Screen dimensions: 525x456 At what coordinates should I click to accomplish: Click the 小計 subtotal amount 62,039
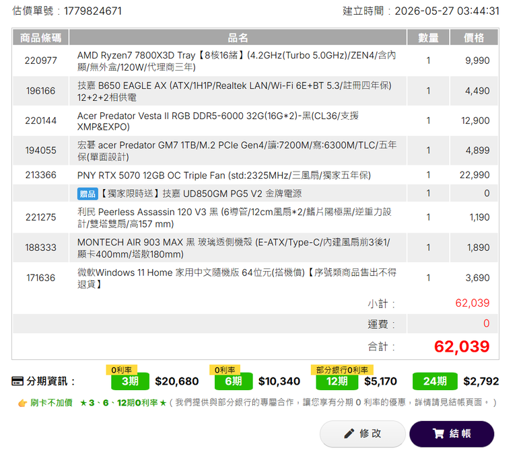(472, 303)
